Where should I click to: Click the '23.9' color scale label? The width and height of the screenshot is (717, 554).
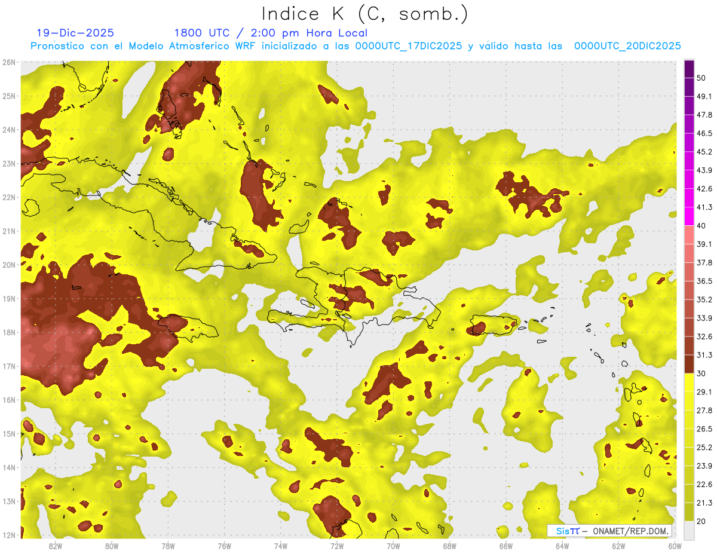(704, 466)
